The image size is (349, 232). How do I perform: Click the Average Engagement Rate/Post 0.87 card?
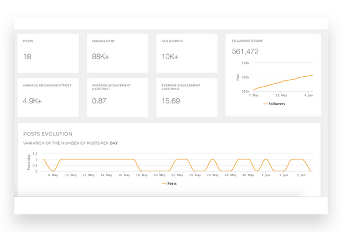117,98
